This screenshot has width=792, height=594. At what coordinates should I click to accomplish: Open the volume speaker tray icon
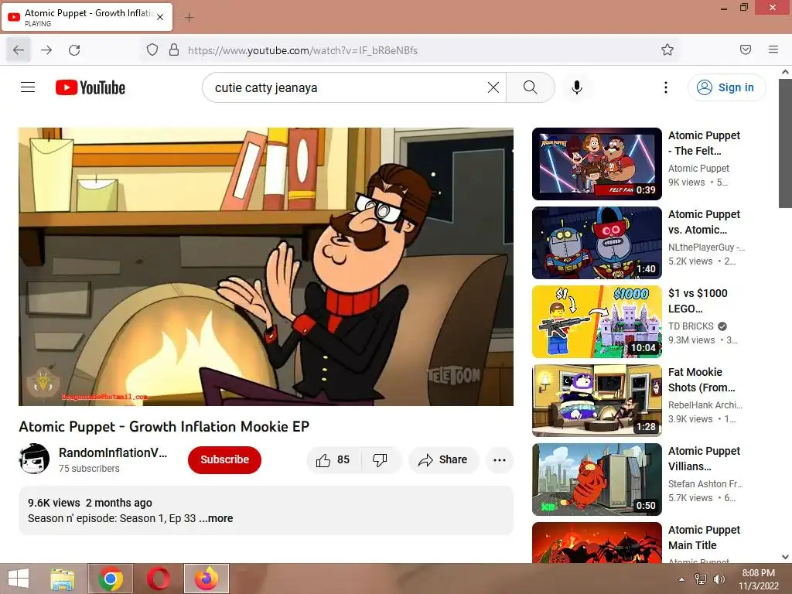(x=719, y=579)
